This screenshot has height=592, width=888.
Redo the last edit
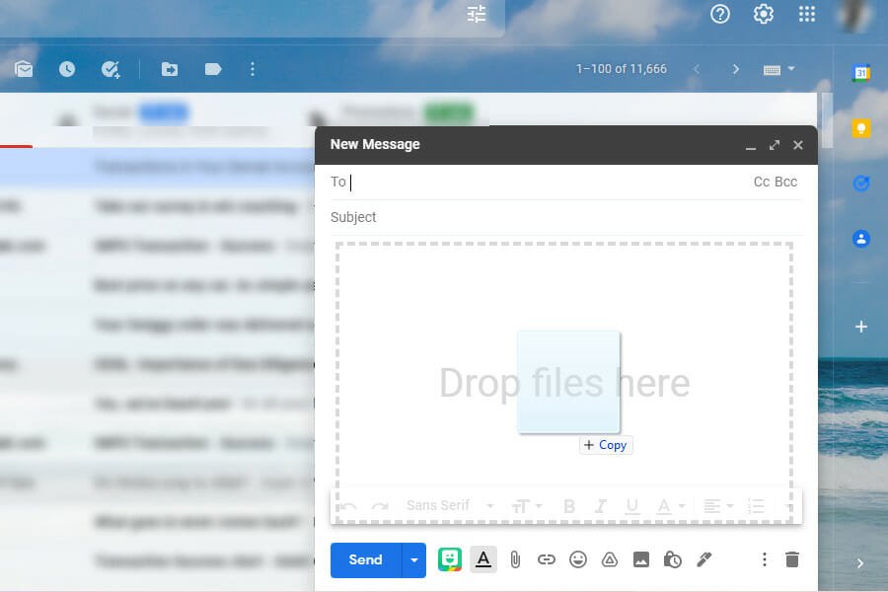[x=380, y=505]
